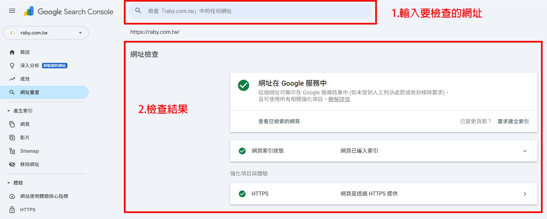
Task: Click the green checkmark for 網址在 Google 服務中
Action: click(x=243, y=85)
